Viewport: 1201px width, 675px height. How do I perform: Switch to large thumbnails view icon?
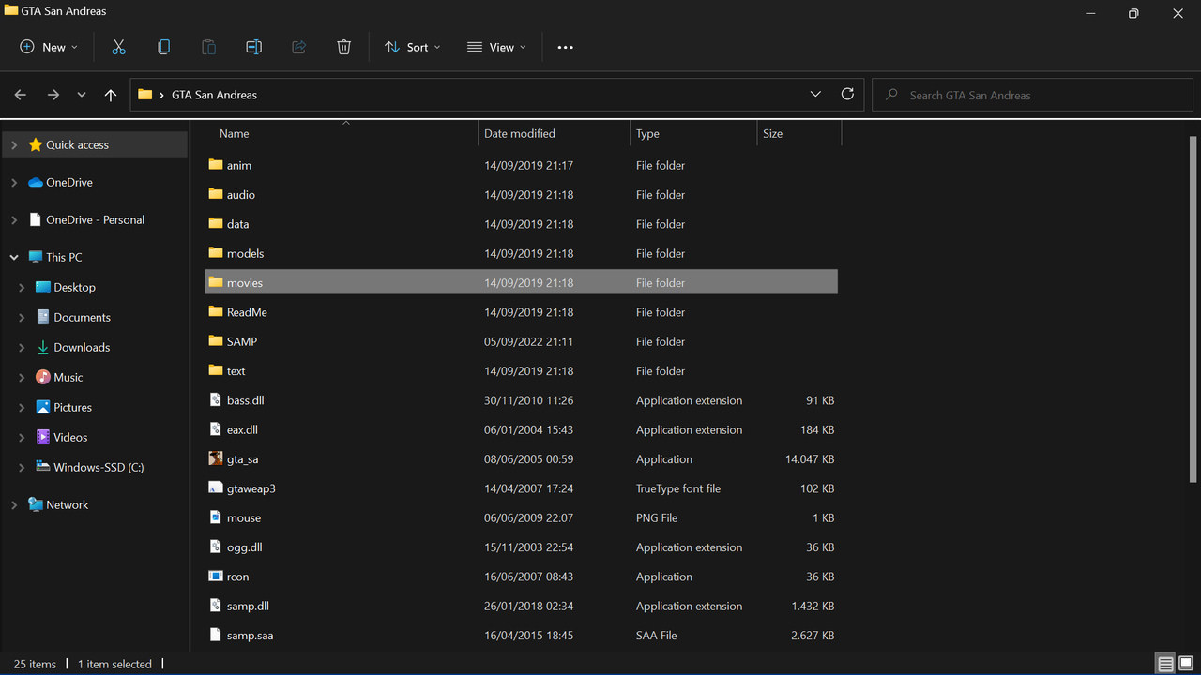[1186, 664]
